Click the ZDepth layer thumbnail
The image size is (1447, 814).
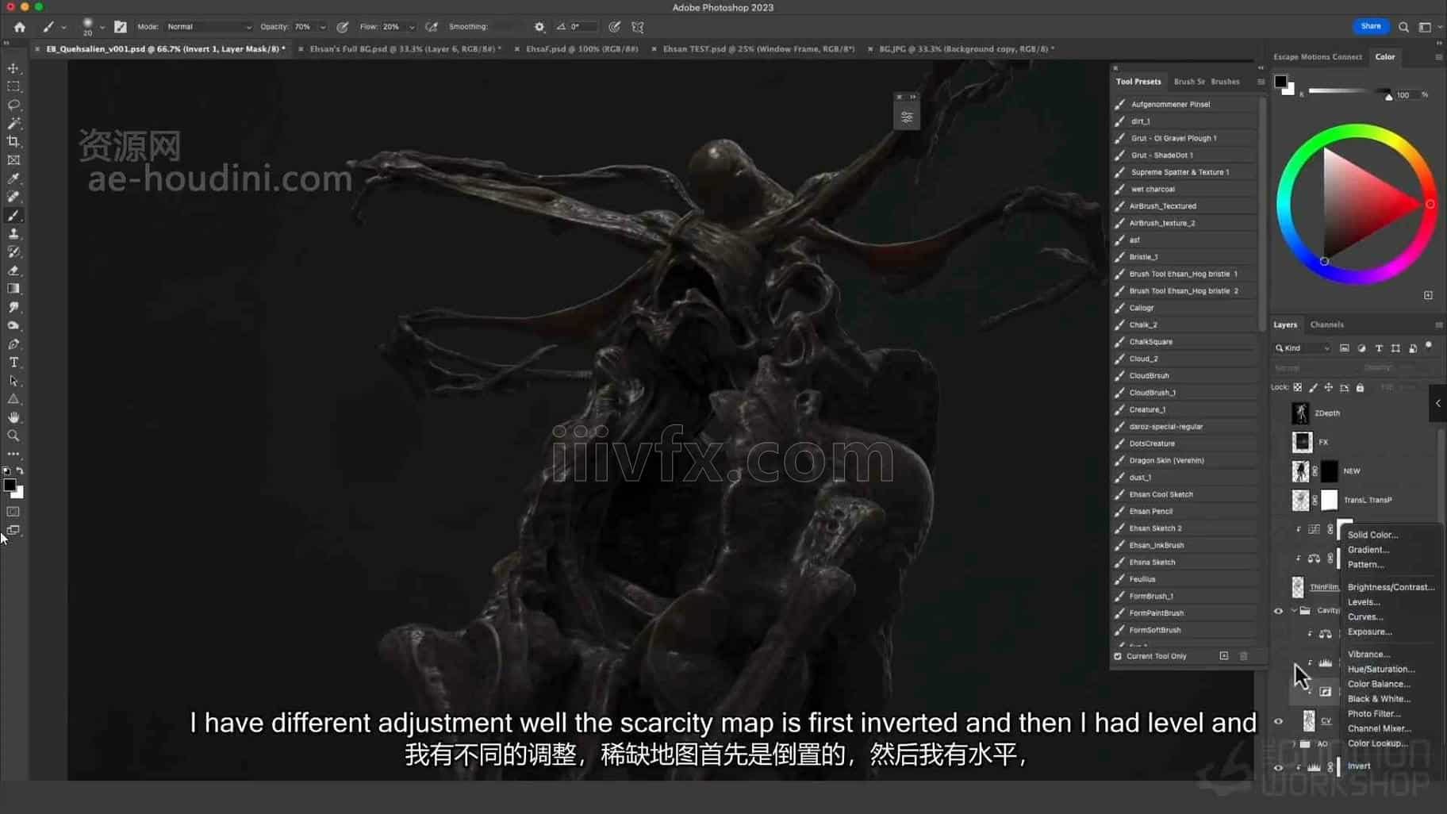pyautogui.click(x=1300, y=413)
